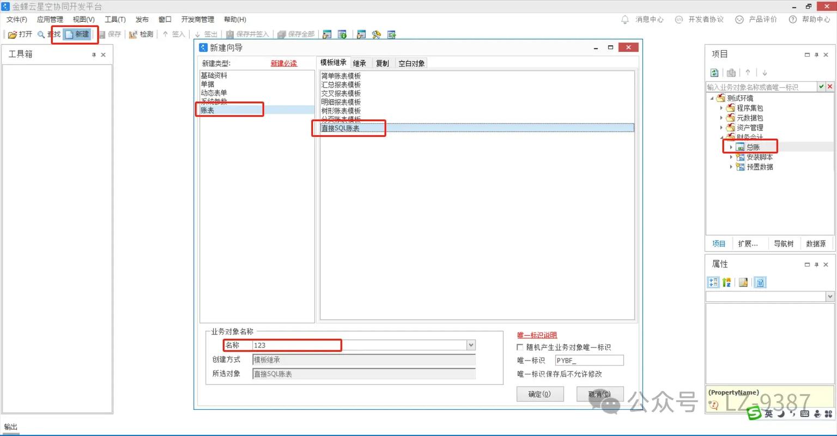Click the 新建 (New) toolbar button
This screenshot has height=436, width=837.
tap(77, 34)
